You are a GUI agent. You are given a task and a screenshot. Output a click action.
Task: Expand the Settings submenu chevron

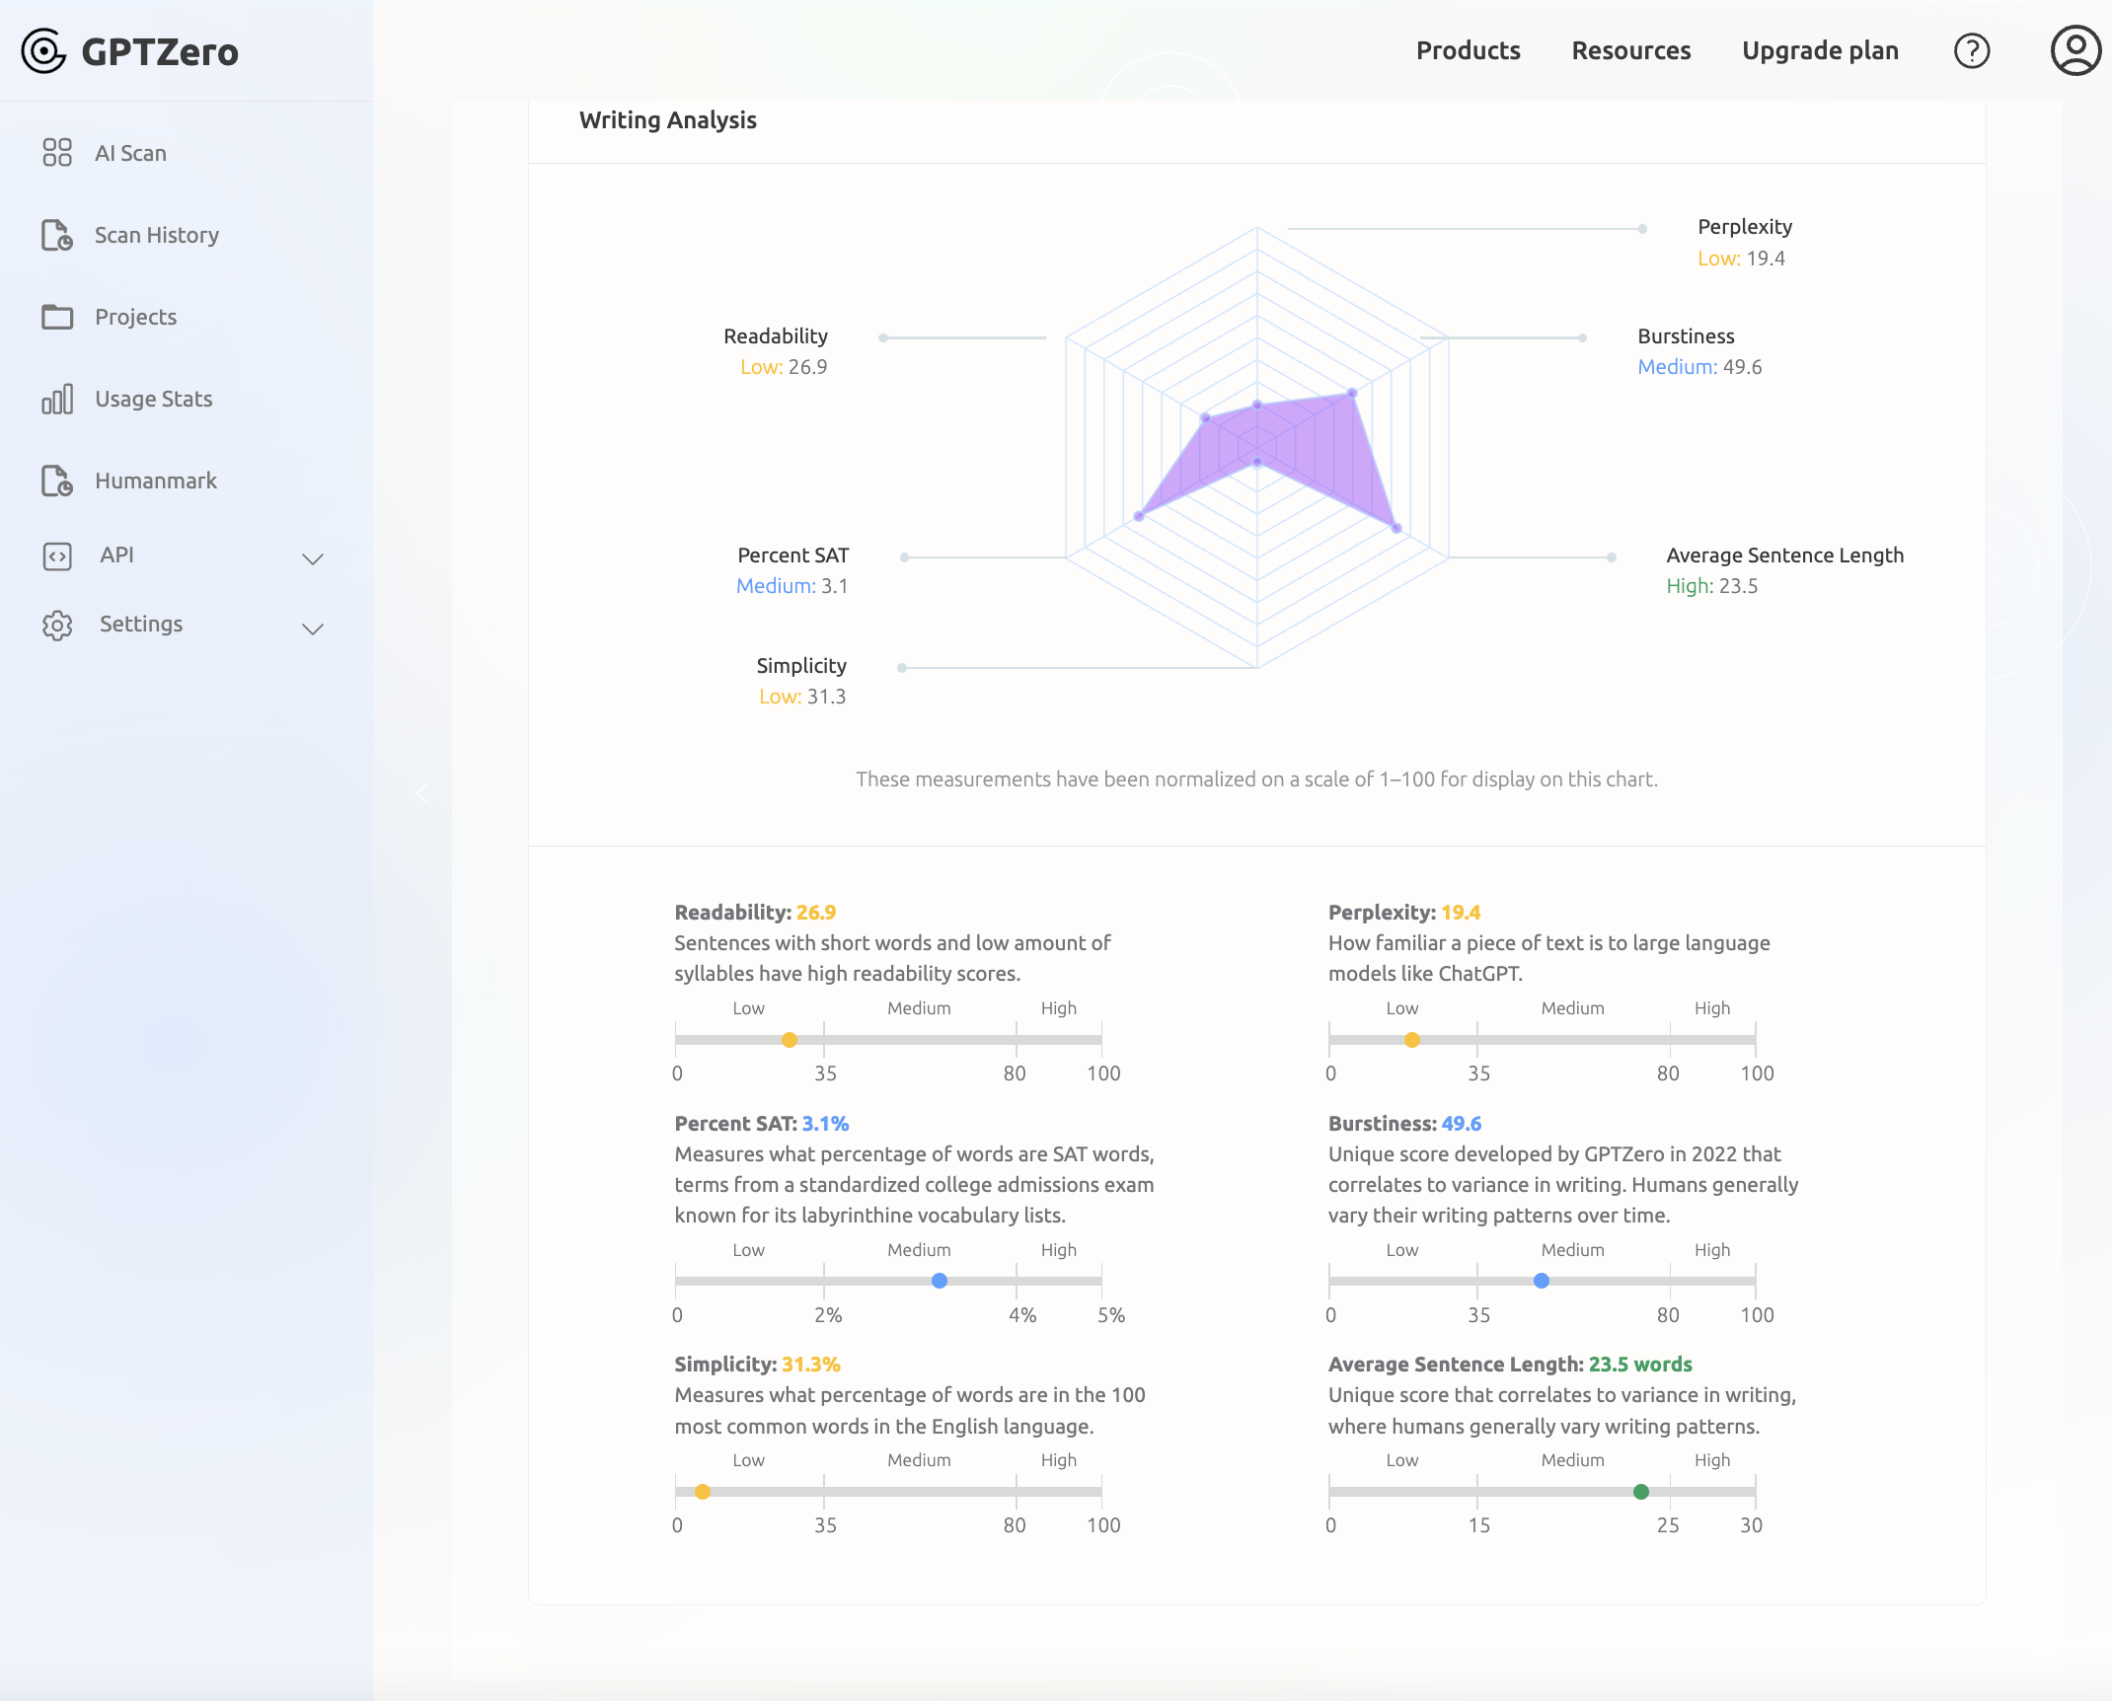pyautogui.click(x=313, y=629)
